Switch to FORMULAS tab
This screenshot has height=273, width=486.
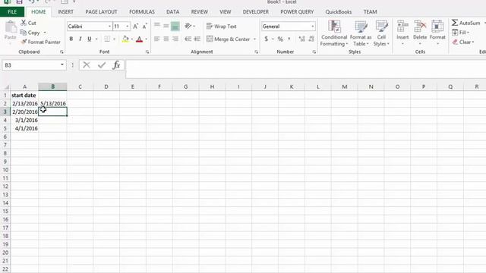pos(142,12)
